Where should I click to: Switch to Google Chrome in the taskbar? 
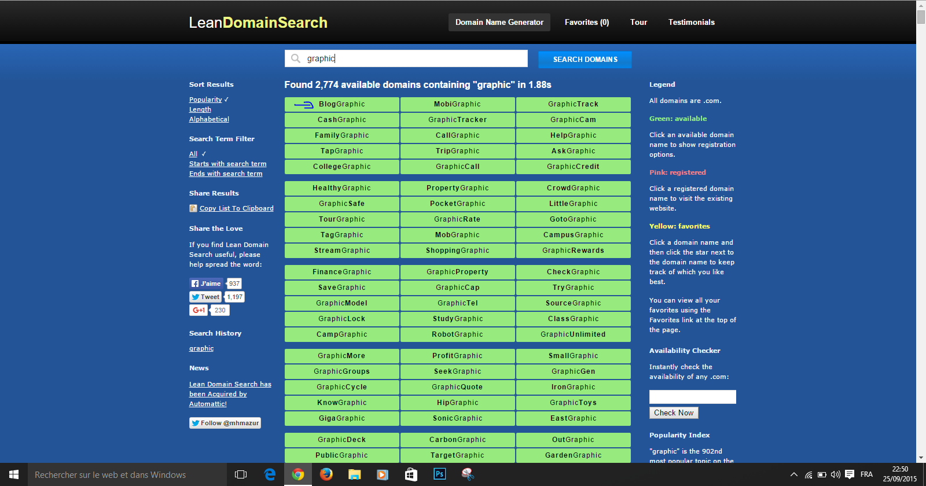click(298, 474)
